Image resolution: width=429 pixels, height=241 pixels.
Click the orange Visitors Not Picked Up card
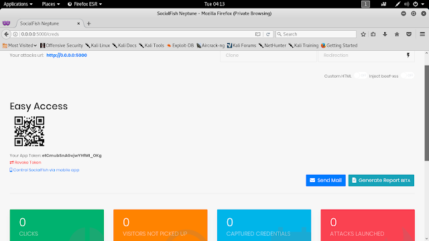pyautogui.click(x=160, y=225)
